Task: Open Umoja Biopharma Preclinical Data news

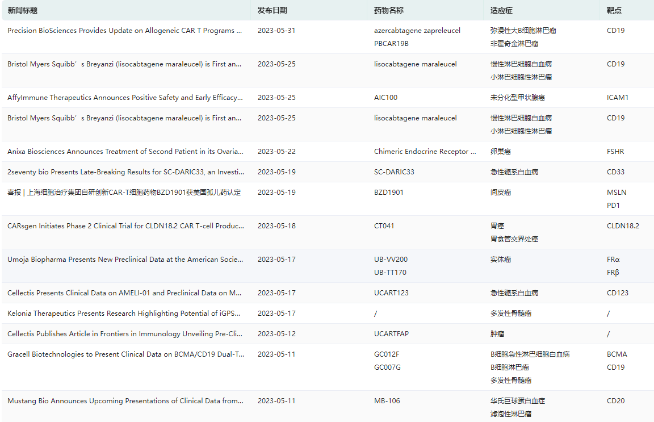Action: 125,259
